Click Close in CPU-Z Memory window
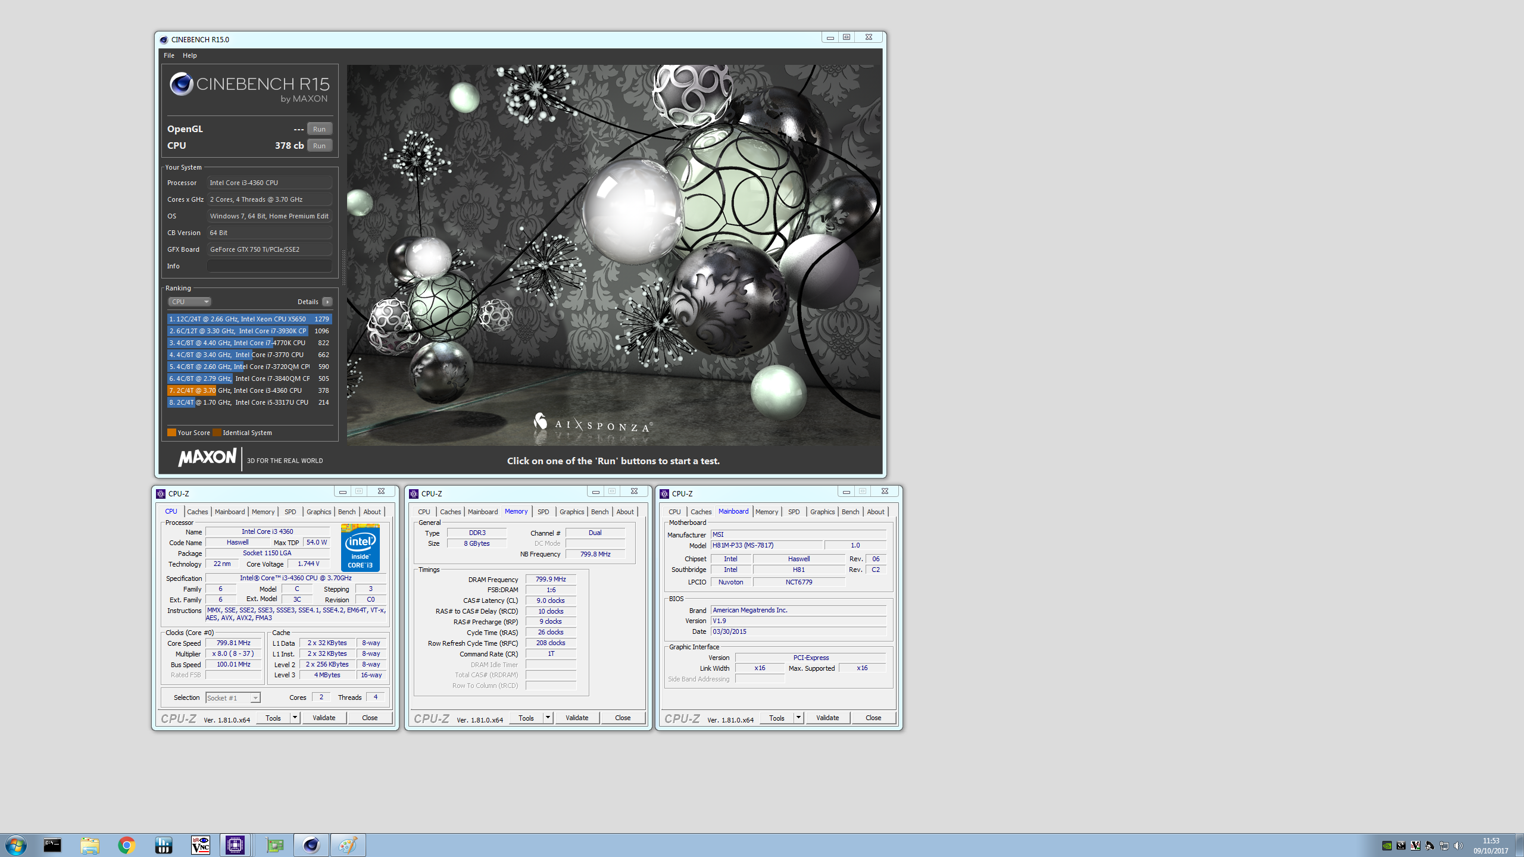 coord(623,718)
